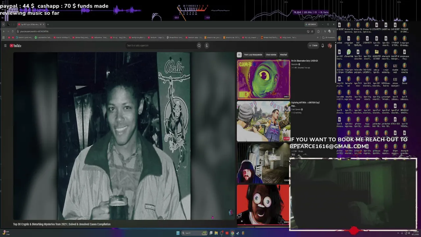Open the ALBUM FOR OCTOBER folder
The height and width of the screenshot is (237, 421).
point(377,54)
